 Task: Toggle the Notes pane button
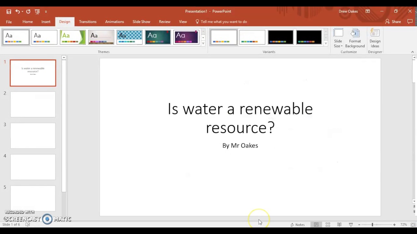coord(297,225)
